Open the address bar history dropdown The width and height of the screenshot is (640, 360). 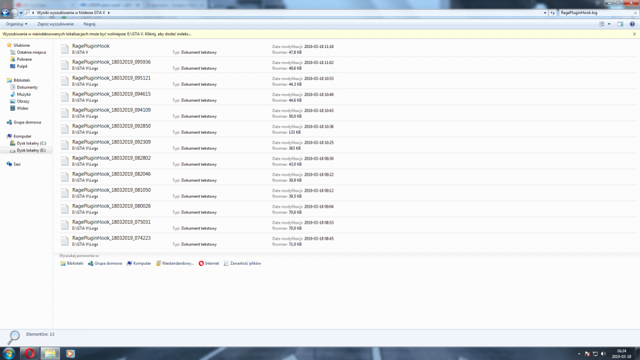[x=545, y=13]
